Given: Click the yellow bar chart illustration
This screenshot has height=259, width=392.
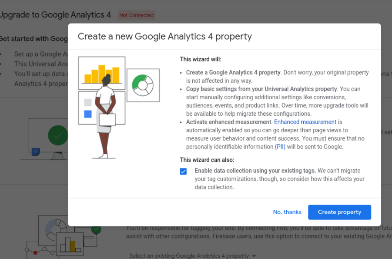Looking at the screenshot, I should [102, 74].
